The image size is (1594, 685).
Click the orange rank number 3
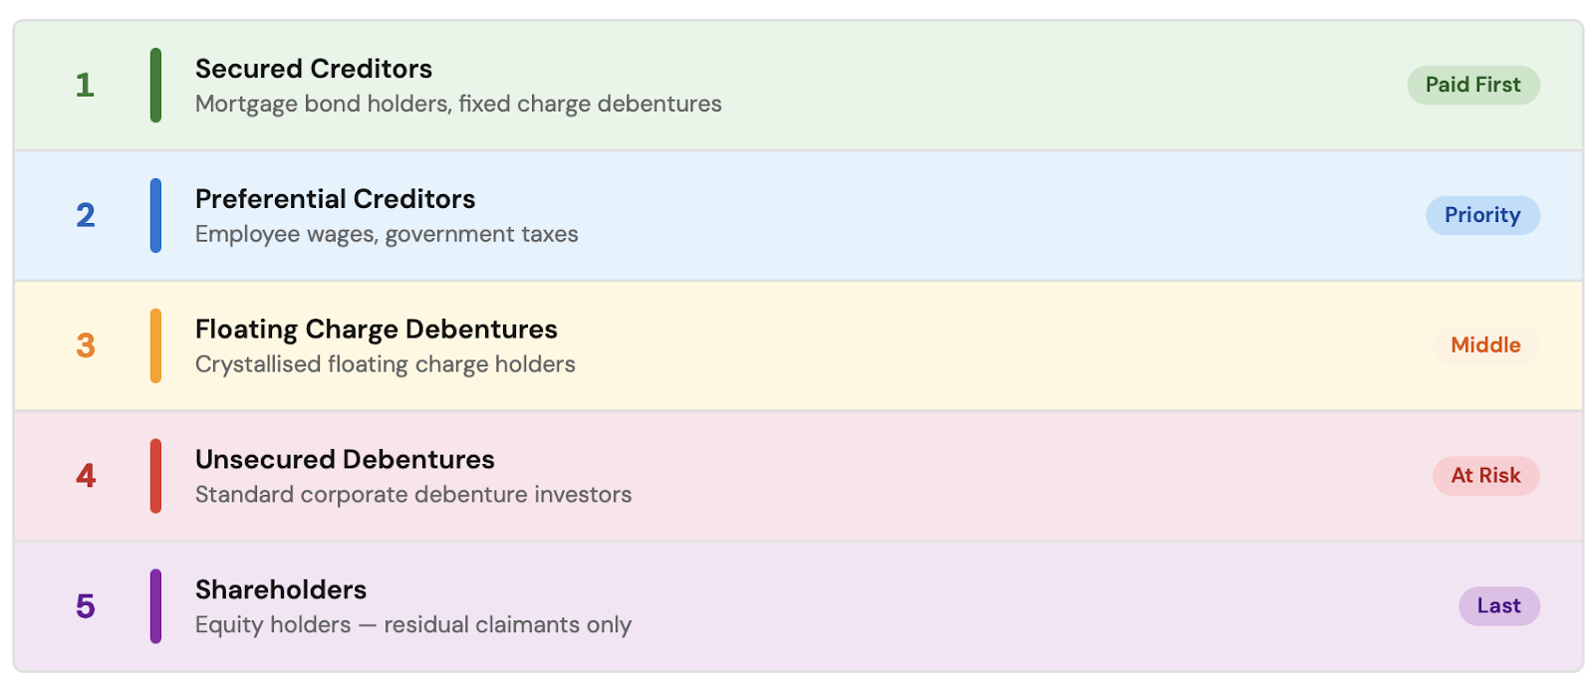(x=86, y=345)
